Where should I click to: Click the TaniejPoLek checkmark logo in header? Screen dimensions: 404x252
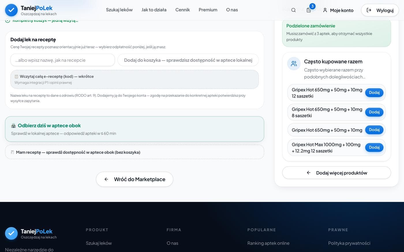pyautogui.click(x=11, y=10)
